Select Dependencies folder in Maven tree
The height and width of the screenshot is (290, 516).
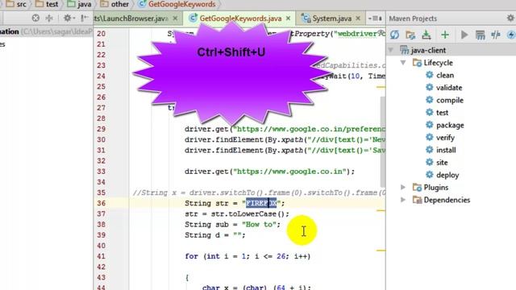pos(441,200)
